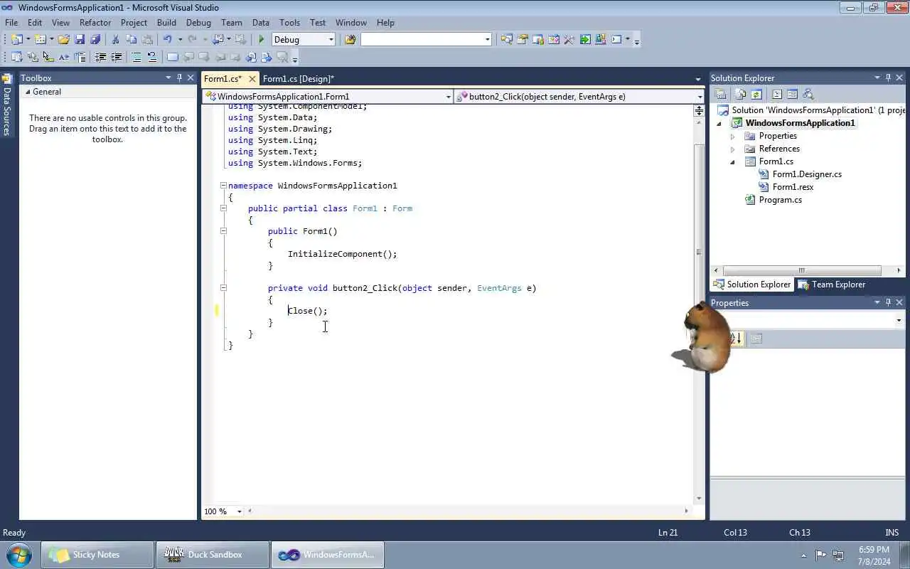Collapse the General group in Toolbox
The width and height of the screenshot is (910, 569).
(28, 92)
